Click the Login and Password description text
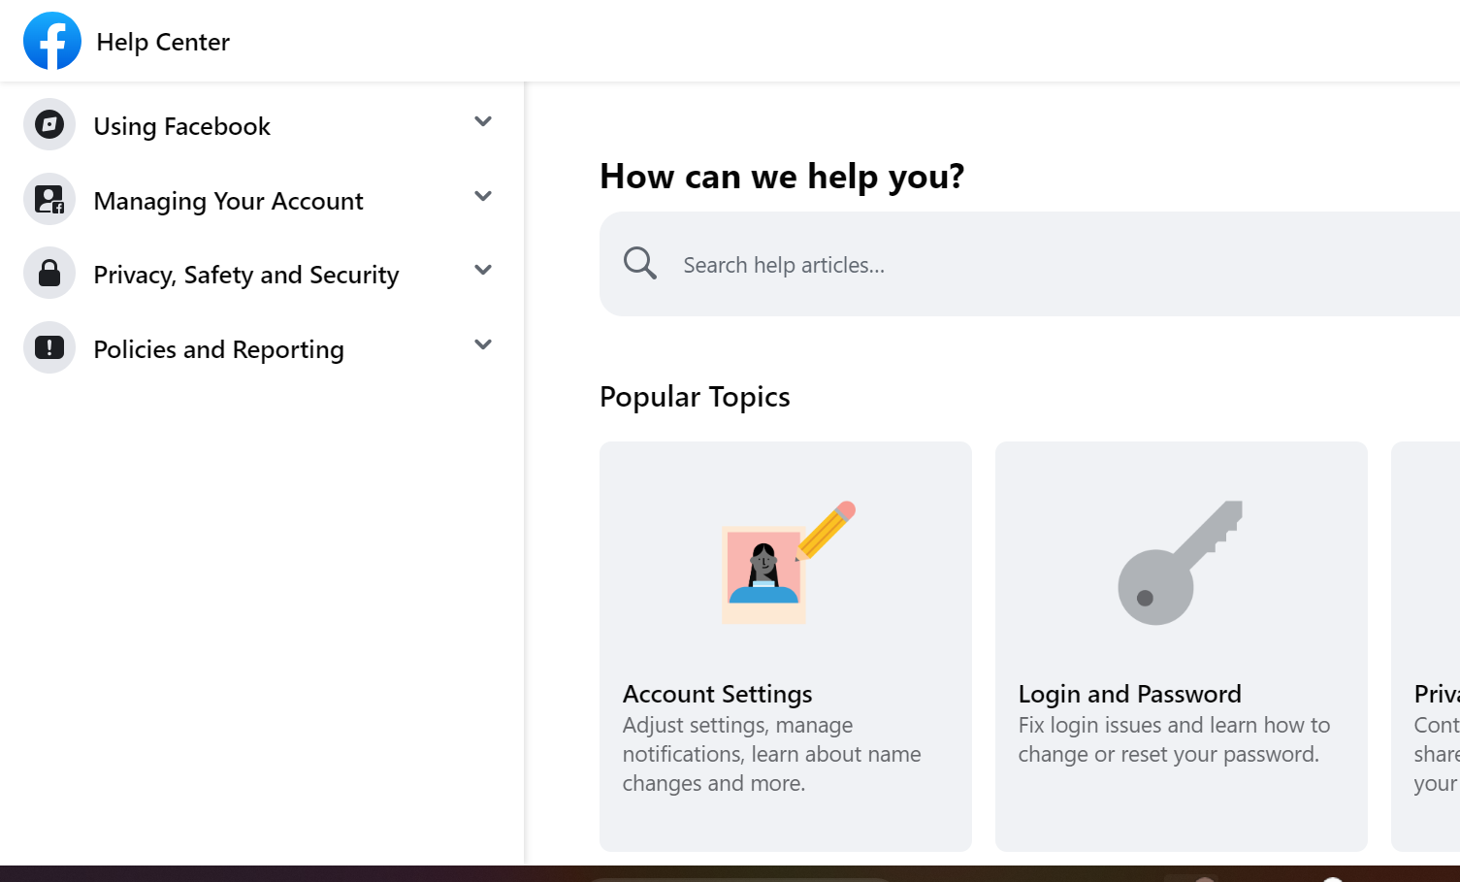This screenshot has width=1460, height=882. pyautogui.click(x=1174, y=739)
